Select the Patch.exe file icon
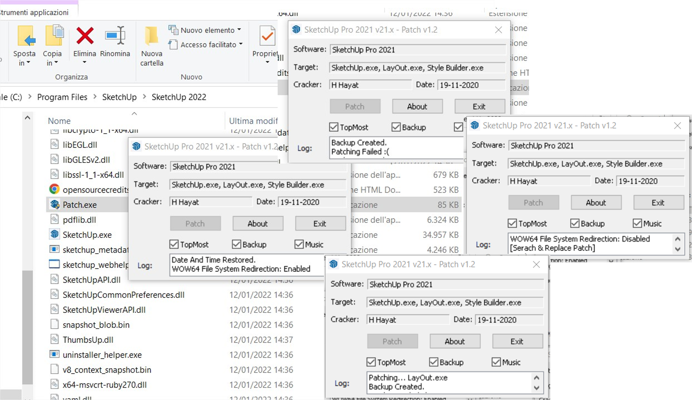The height and width of the screenshot is (400, 692). coord(54,204)
